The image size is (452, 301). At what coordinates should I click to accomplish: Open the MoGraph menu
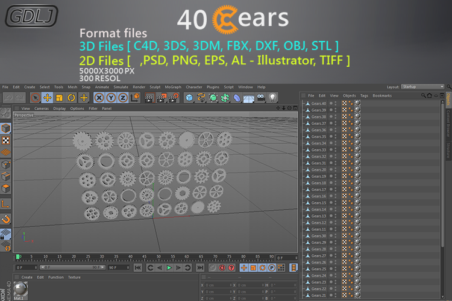click(173, 87)
